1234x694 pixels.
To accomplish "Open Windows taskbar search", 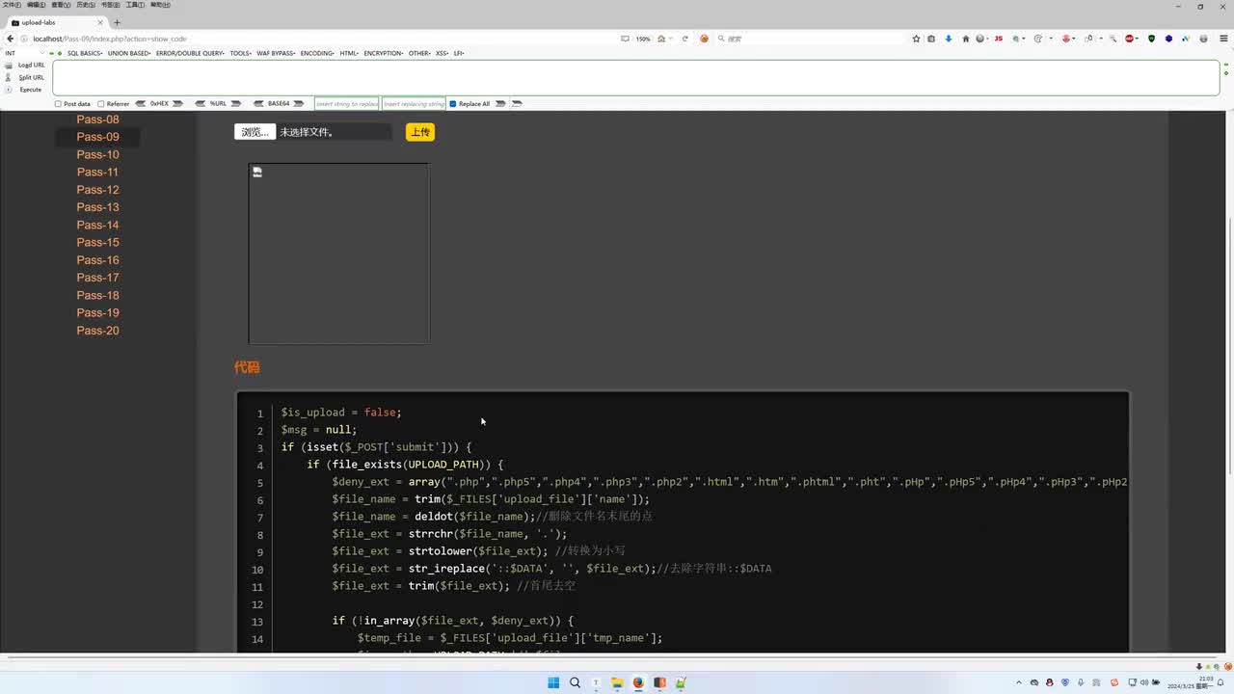I will click(x=575, y=682).
